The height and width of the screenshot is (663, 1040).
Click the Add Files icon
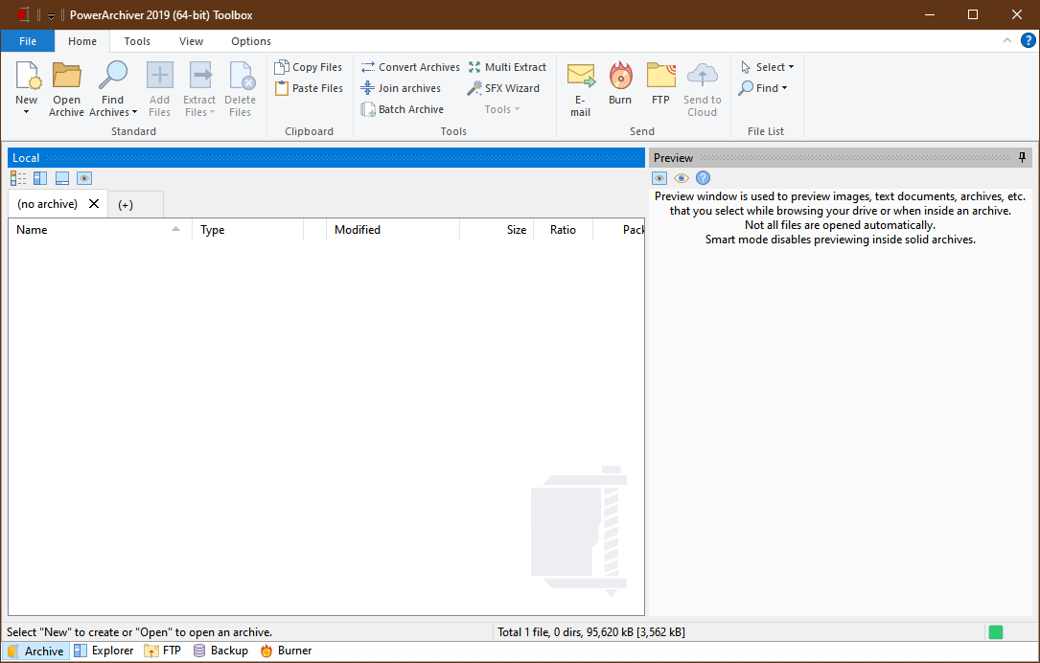tap(160, 76)
